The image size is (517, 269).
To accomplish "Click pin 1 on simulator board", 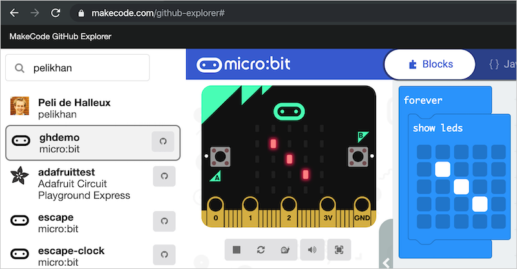I will (x=250, y=212).
